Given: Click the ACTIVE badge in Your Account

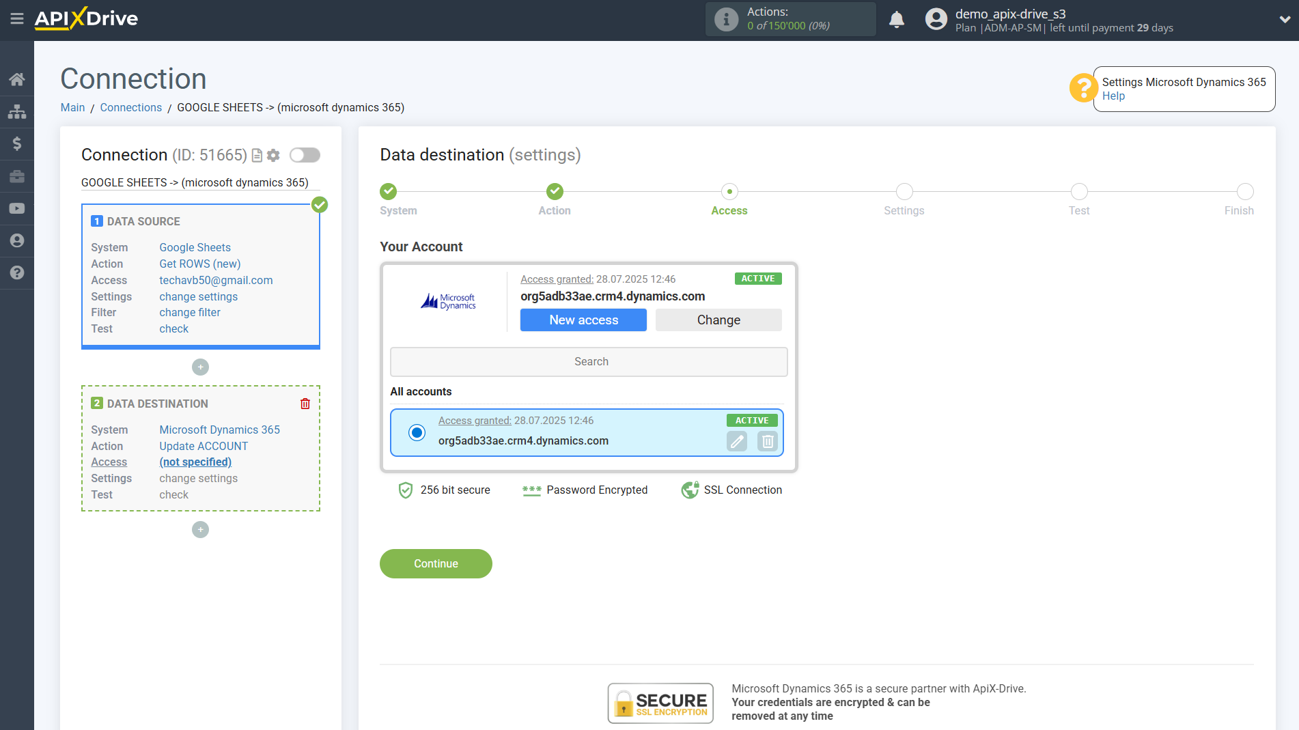Looking at the screenshot, I should pos(758,279).
